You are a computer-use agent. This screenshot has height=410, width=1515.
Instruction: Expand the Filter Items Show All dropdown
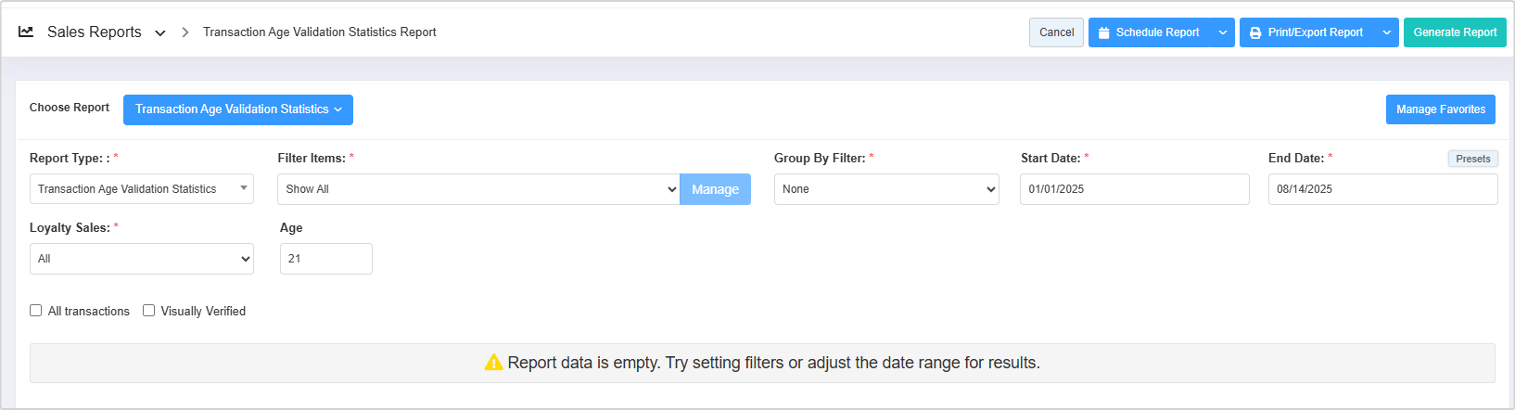478,189
